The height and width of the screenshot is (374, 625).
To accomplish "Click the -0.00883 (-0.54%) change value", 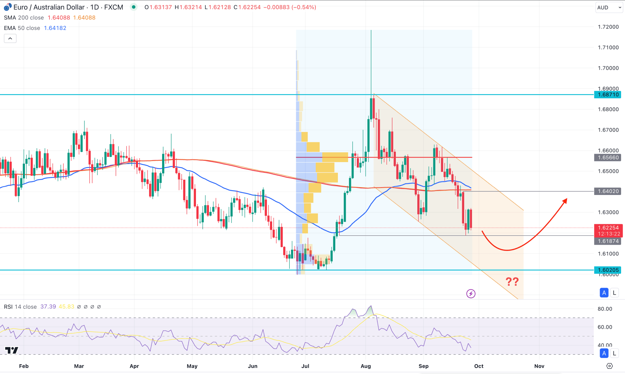I will [290, 7].
